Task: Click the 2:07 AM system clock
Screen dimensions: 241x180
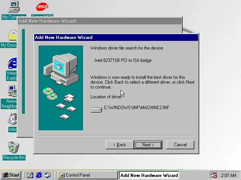Action: (x=229, y=175)
